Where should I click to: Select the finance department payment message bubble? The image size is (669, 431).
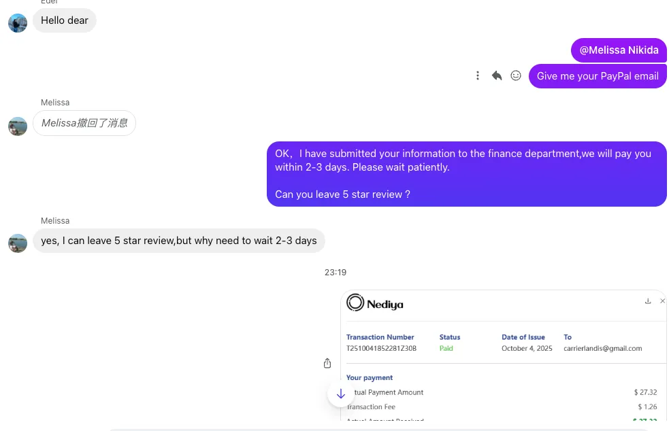coord(466,174)
